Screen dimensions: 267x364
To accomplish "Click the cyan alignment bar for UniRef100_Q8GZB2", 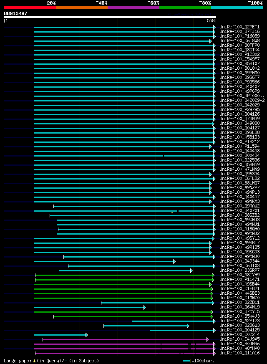I will point(133,216).
